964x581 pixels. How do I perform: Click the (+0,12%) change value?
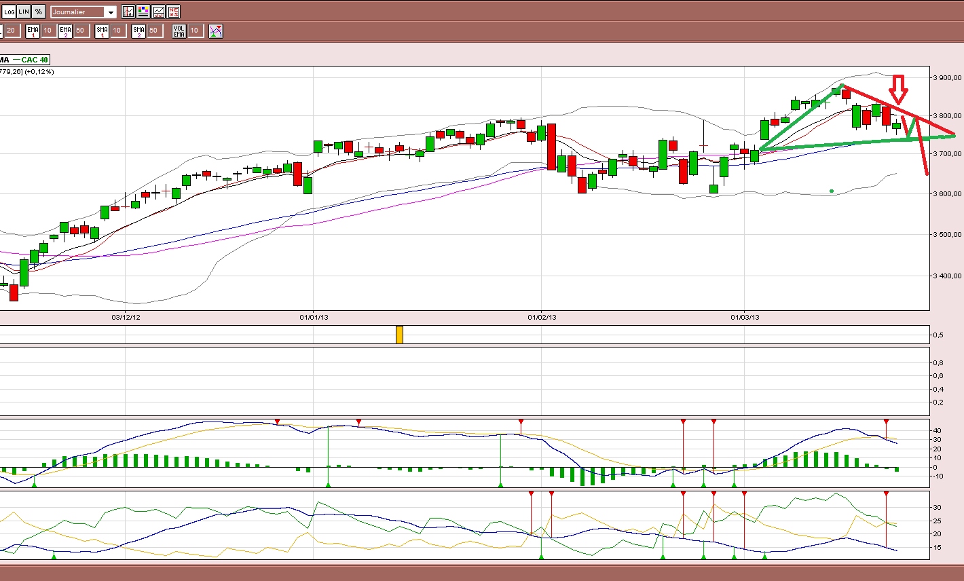tap(39, 71)
